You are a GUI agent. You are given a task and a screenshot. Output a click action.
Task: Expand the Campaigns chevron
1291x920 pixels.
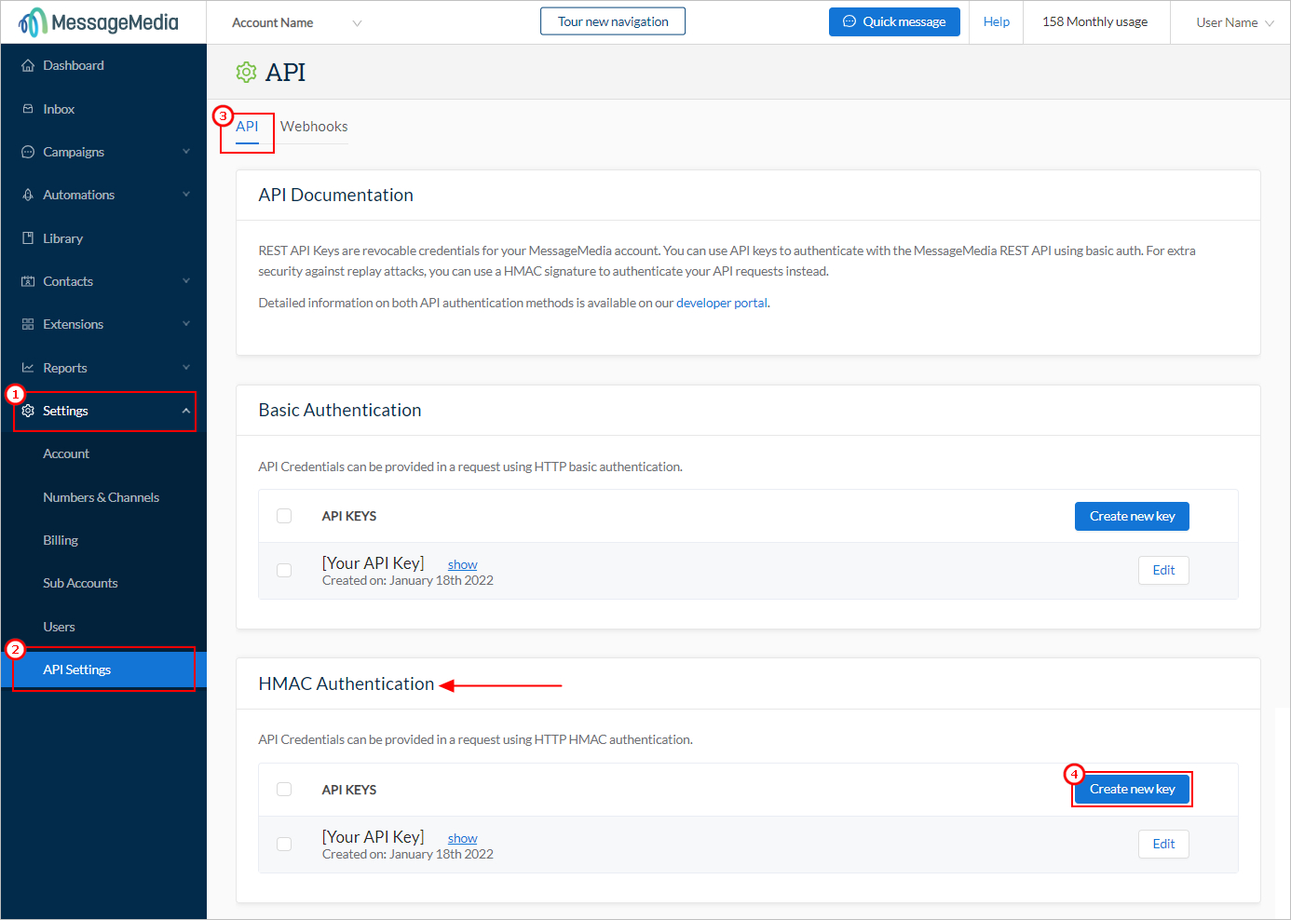click(186, 152)
